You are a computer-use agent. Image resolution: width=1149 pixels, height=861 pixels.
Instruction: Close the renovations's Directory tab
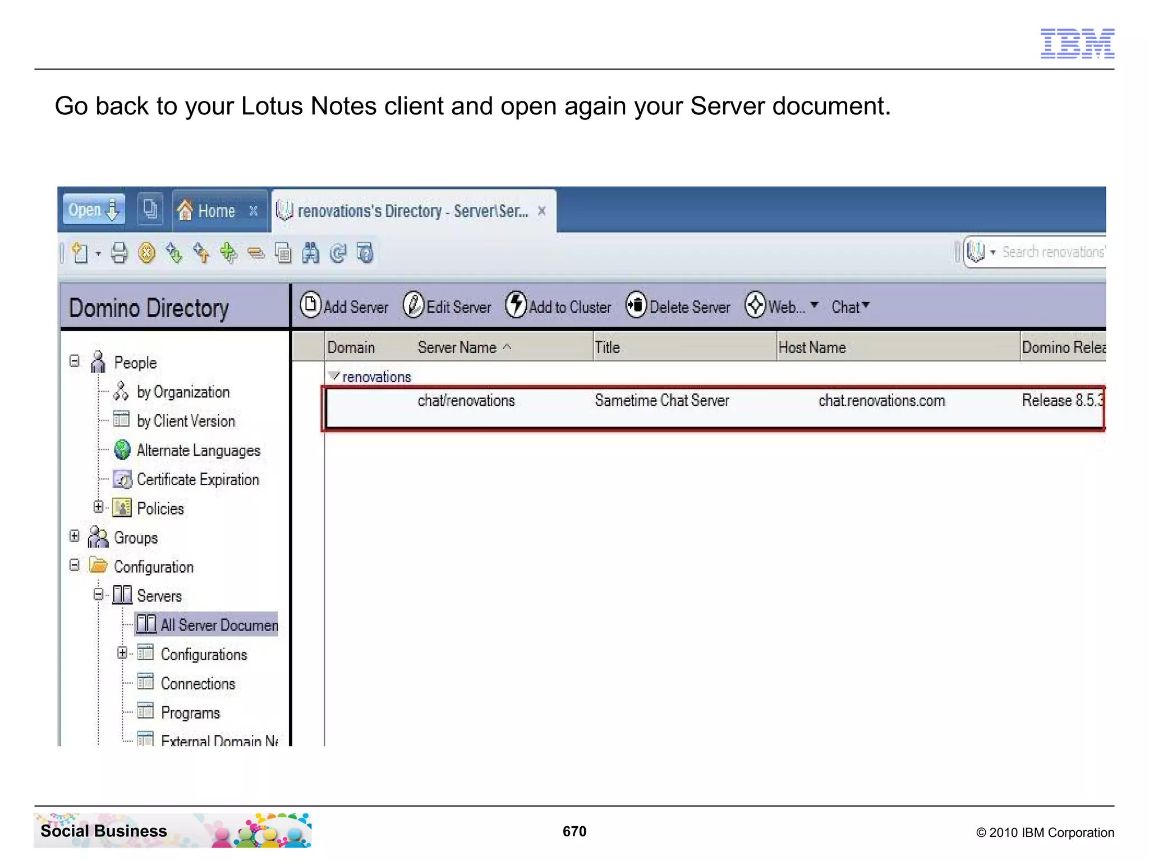click(x=542, y=211)
